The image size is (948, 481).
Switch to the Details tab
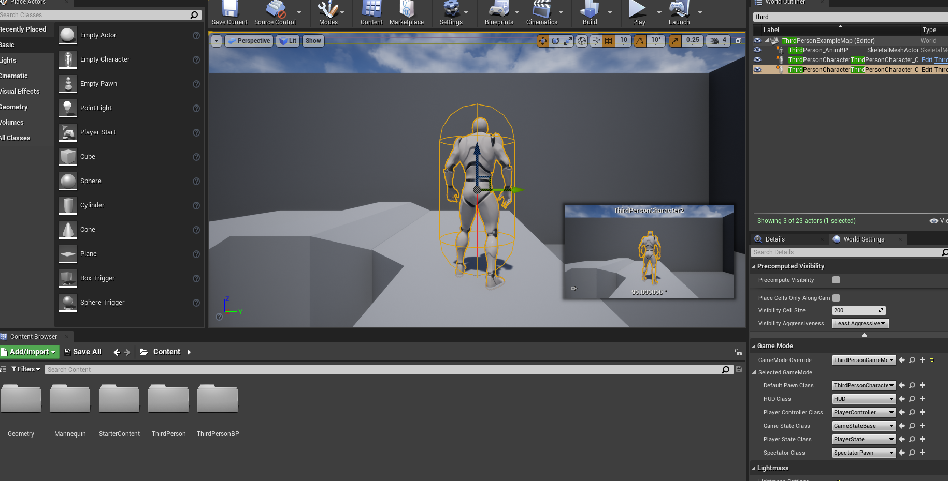coord(774,239)
